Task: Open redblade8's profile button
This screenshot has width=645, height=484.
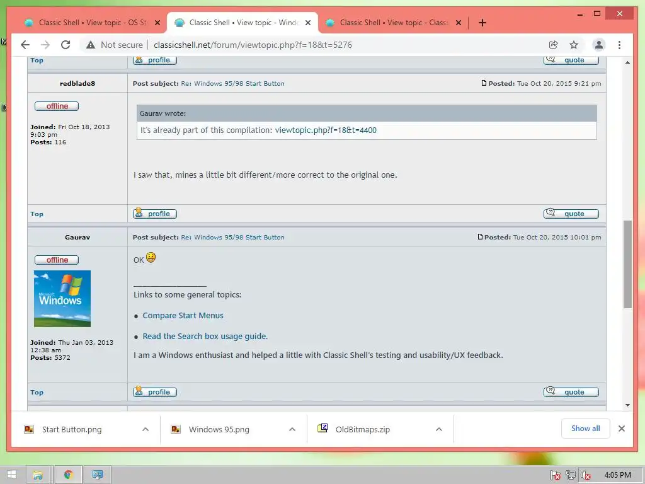Action: click(x=155, y=214)
